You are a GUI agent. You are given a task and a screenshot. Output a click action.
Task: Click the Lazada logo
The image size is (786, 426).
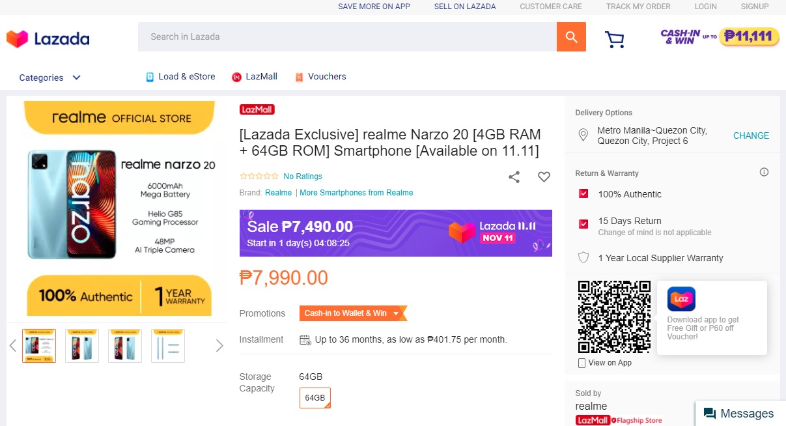tap(48, 39)
